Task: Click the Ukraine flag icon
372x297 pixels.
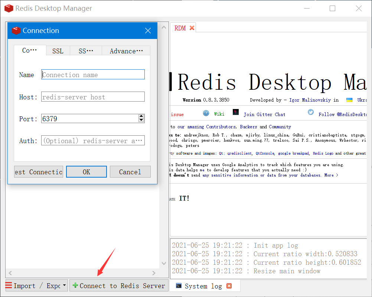Action: coord(349,100)
